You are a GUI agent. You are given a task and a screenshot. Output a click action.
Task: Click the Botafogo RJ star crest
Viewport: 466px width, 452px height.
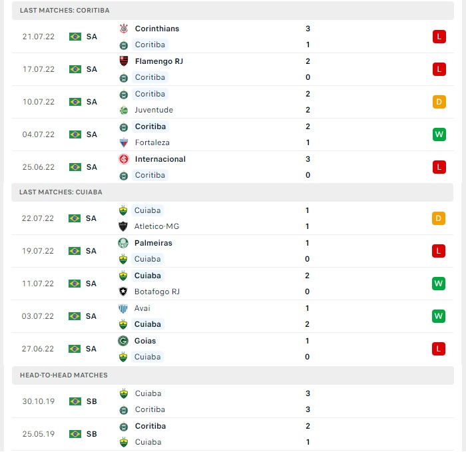pyautogui.click(x=123, y=292)
